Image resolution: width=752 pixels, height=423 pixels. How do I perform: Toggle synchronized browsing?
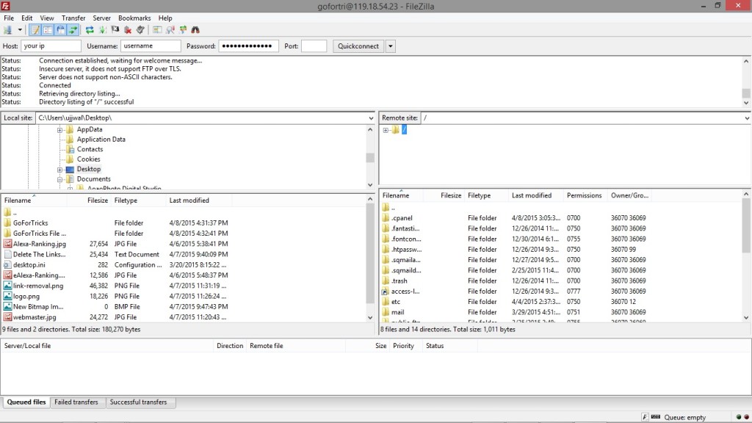(183, 29)
